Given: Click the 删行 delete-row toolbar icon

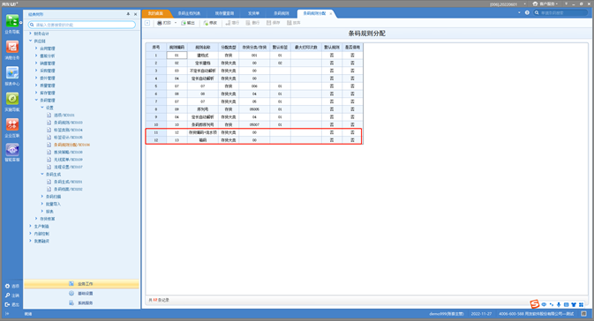Looking at the screenshot, I should coord(248,23).
